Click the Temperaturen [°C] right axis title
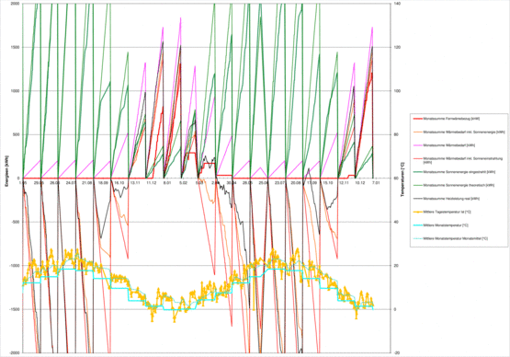 coord(402,179)
